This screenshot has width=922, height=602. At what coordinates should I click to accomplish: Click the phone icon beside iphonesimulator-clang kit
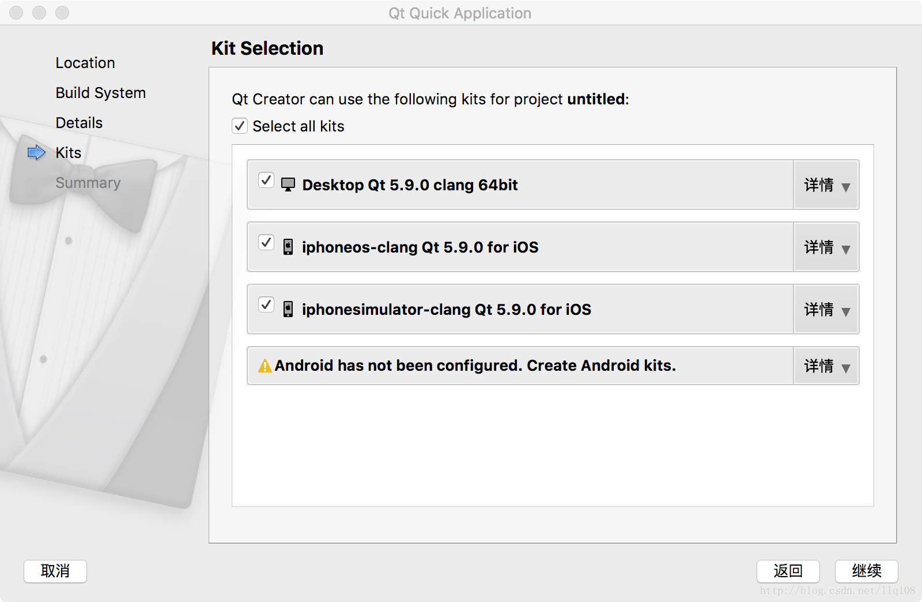288,309
